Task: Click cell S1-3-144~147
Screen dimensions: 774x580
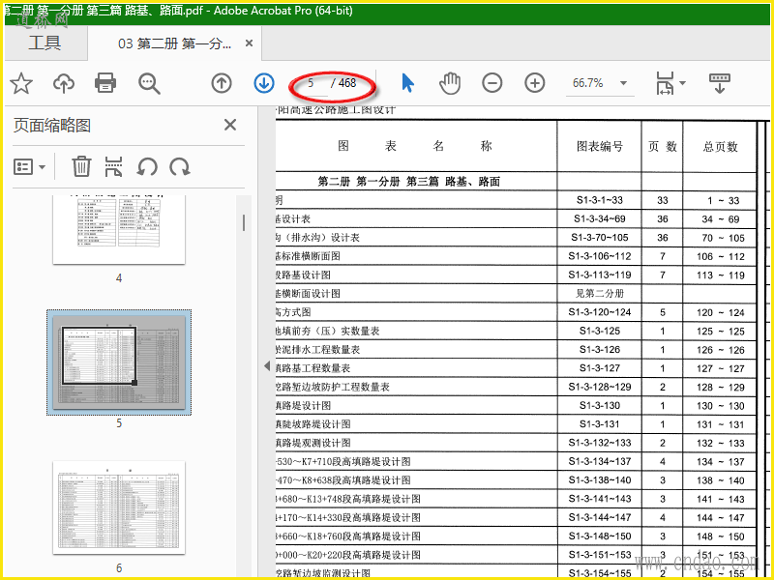Action: point(600,518)
